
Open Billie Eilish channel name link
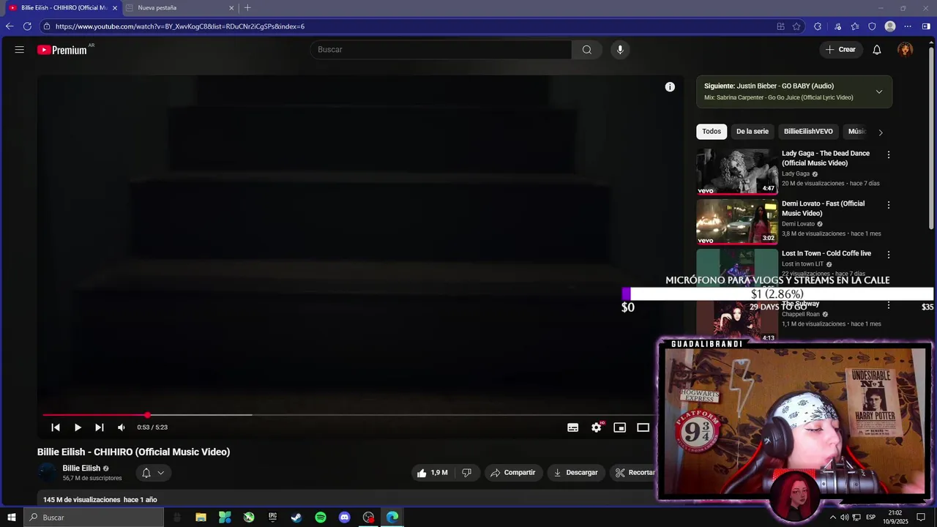coord(81,468)
